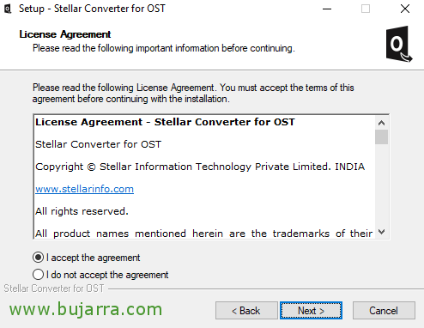
Task: Click the setup icon in title bar
Action: [8, 9]
